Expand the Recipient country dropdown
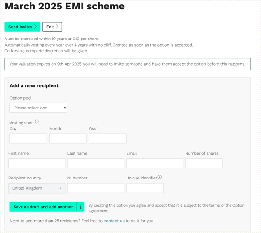Screen dimensions: 261x233 coord(37,188)
